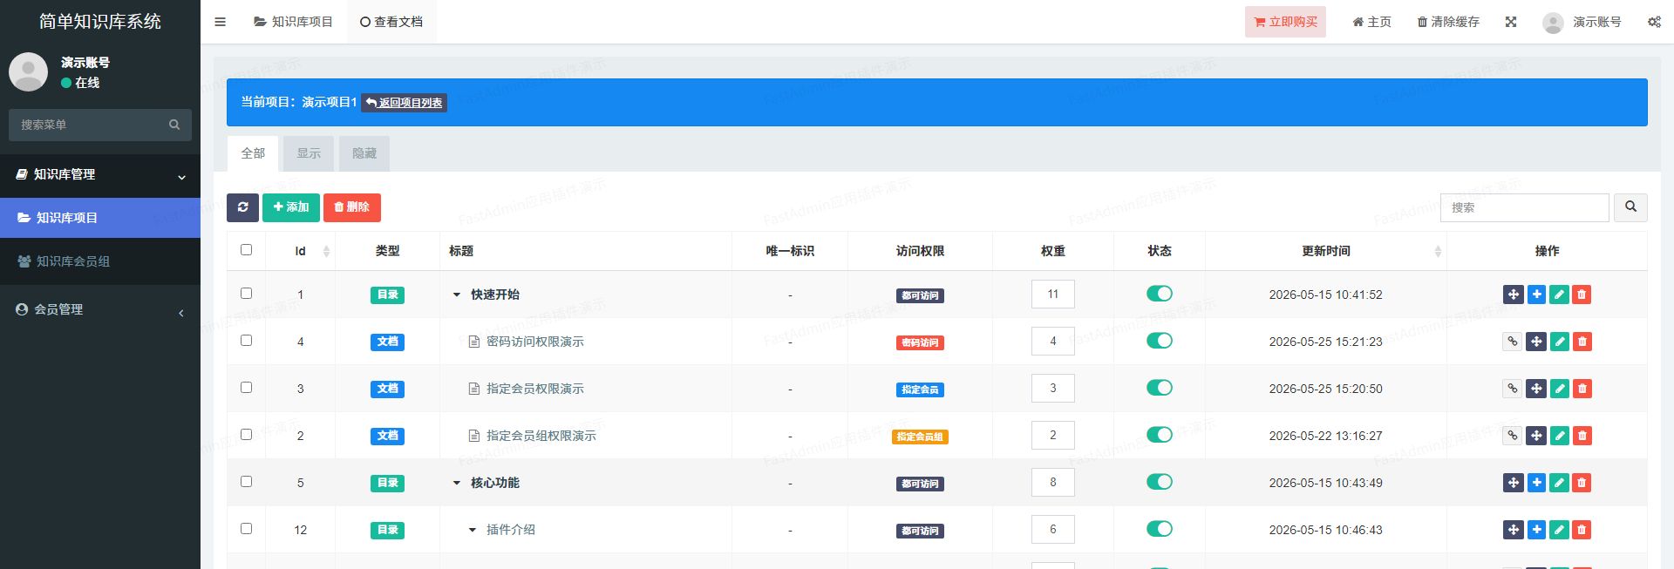
Task: Edit the 密码访问权限演示 document
Action: point(1560,342)
